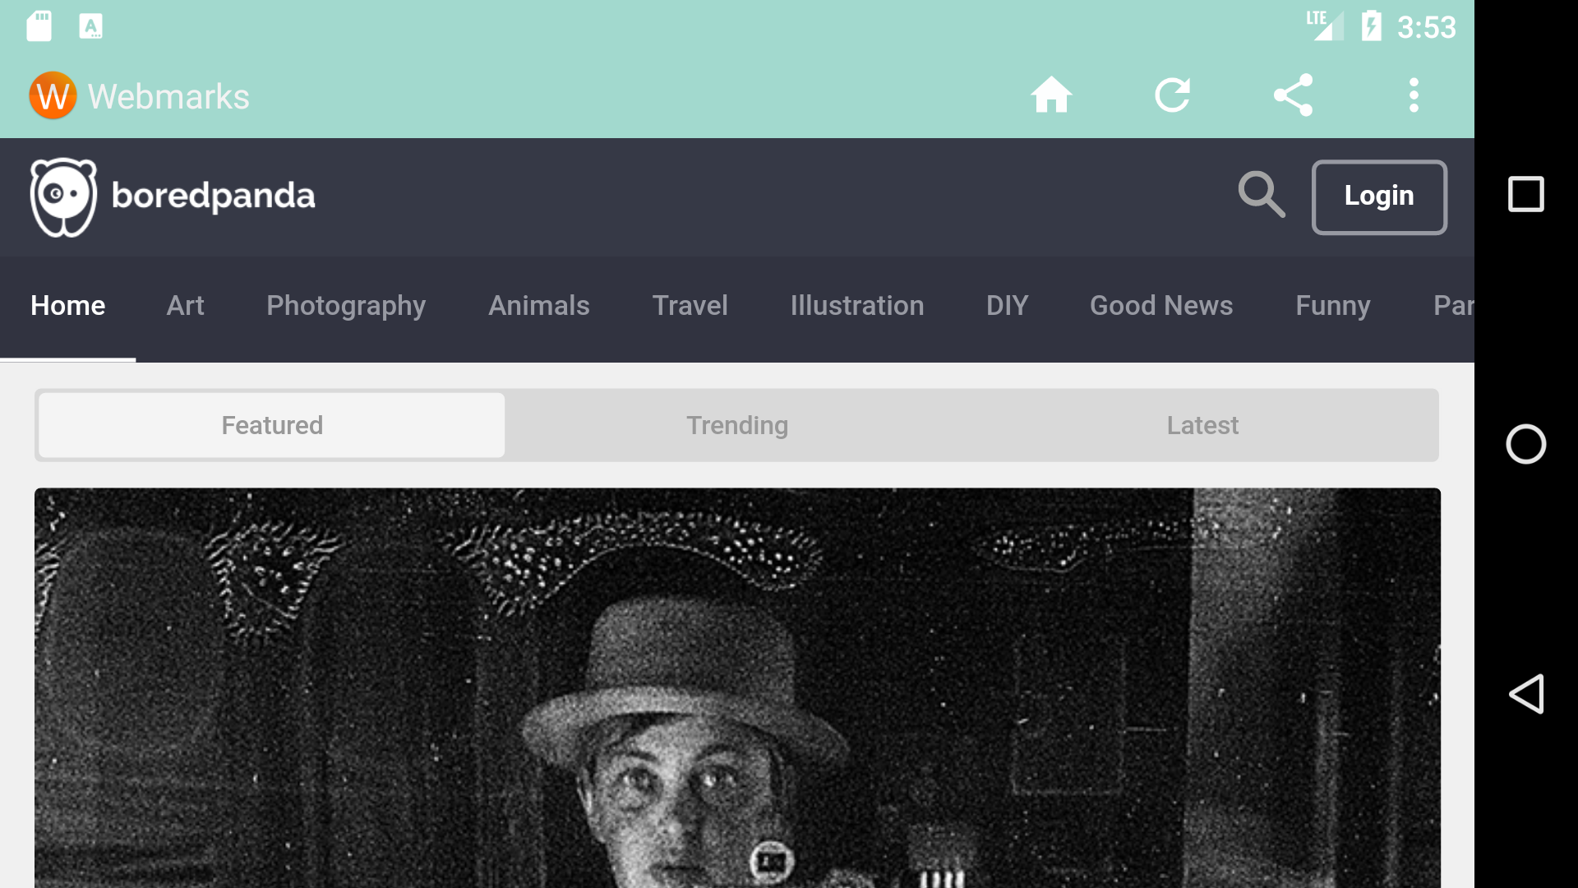The width and height of the screenshot is (1578, 888).
Task: Open the Good News category
Action: coord(1161,306)
